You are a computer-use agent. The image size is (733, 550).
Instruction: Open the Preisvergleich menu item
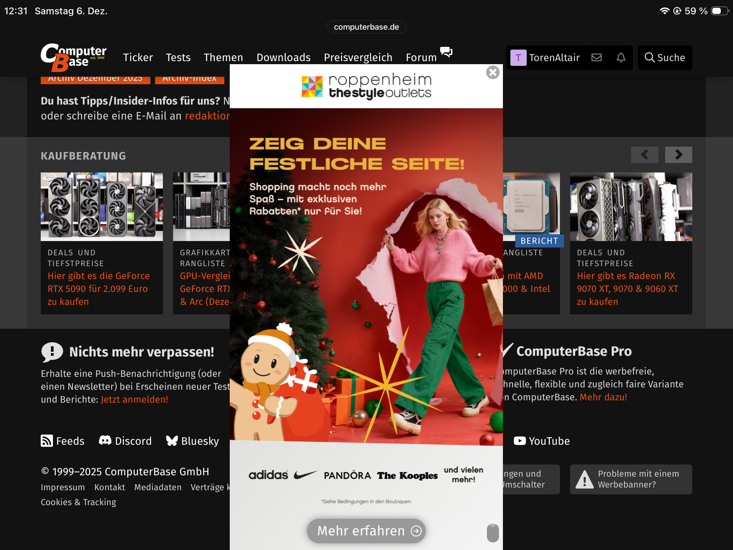pyautogui.click(x=358, y=57)
